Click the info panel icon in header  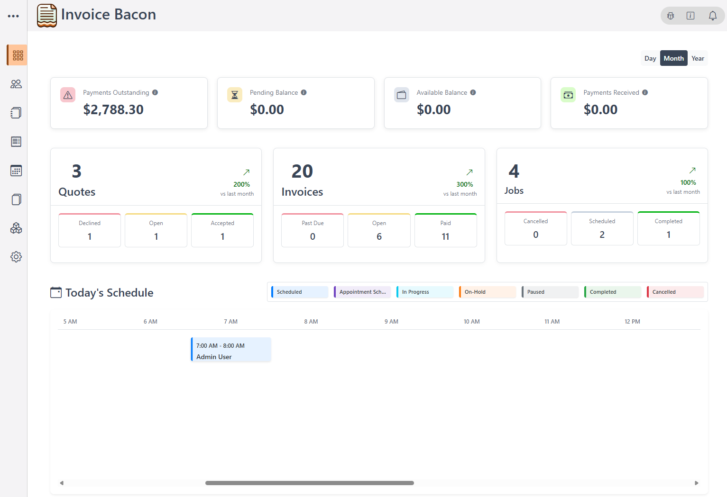pyautogui.click(x=690, y=16)
